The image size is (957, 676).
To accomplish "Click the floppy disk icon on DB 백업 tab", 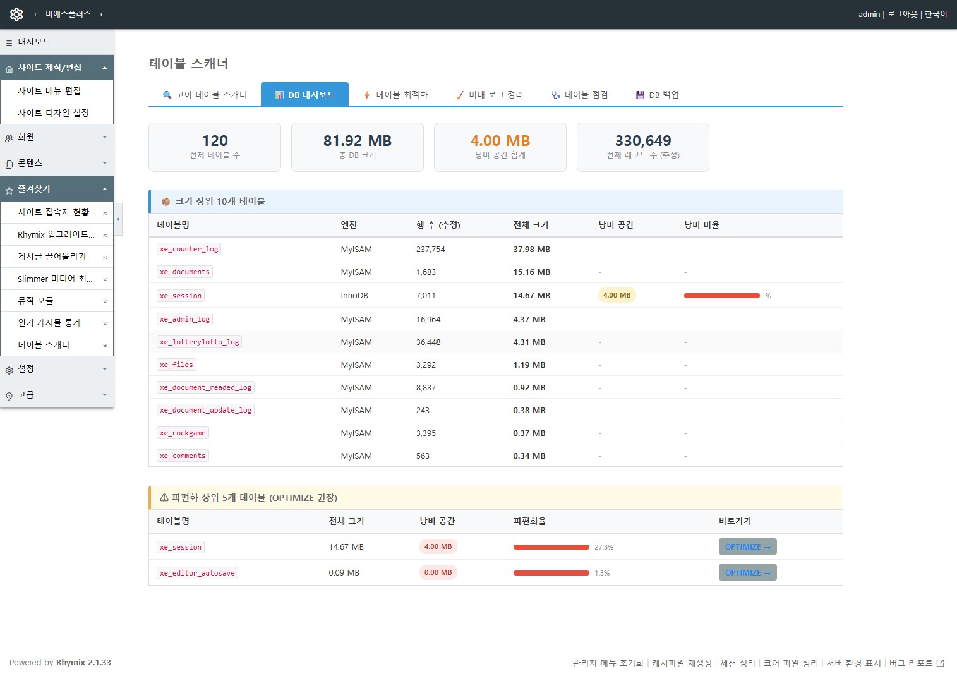I will click(x=641, y=95).
